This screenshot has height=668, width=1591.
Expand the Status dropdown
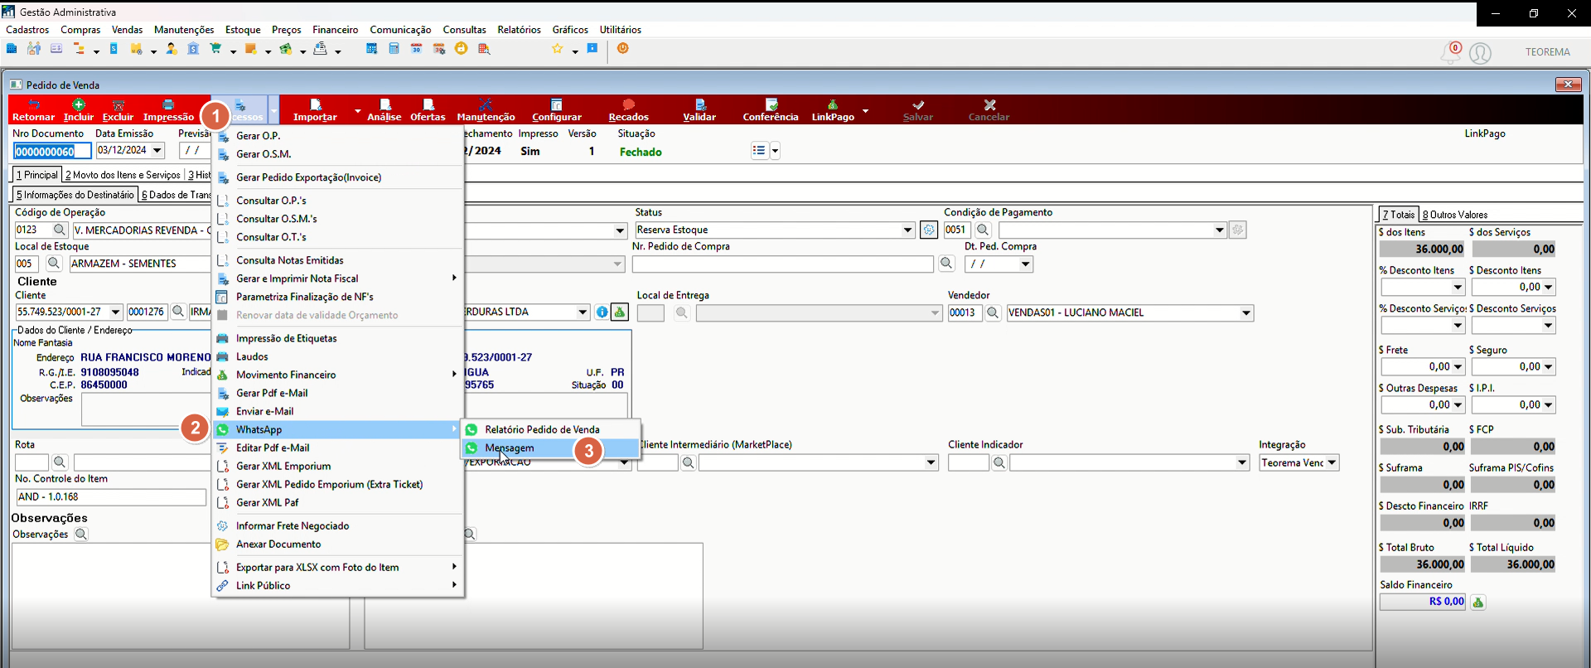click(907, 230)
